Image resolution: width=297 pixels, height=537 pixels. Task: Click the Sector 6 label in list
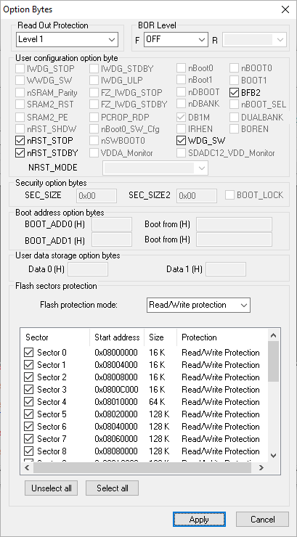[x=52, y=427]
